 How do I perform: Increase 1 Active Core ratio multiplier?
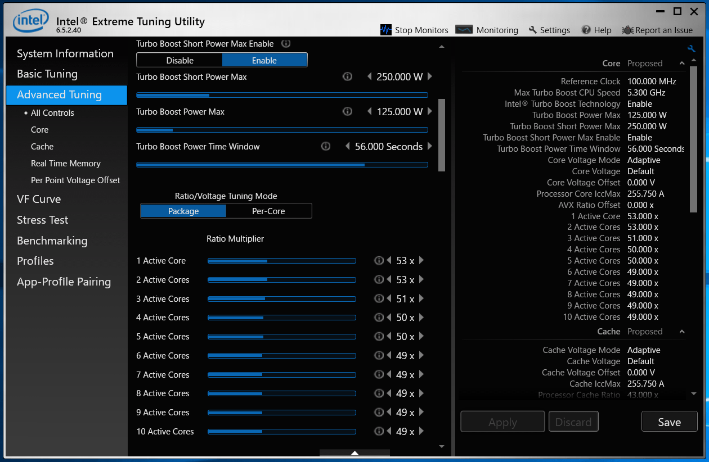point(421,261)
